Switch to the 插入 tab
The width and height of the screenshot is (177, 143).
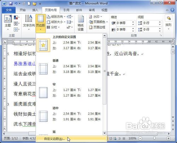click(x=35, y=10)
